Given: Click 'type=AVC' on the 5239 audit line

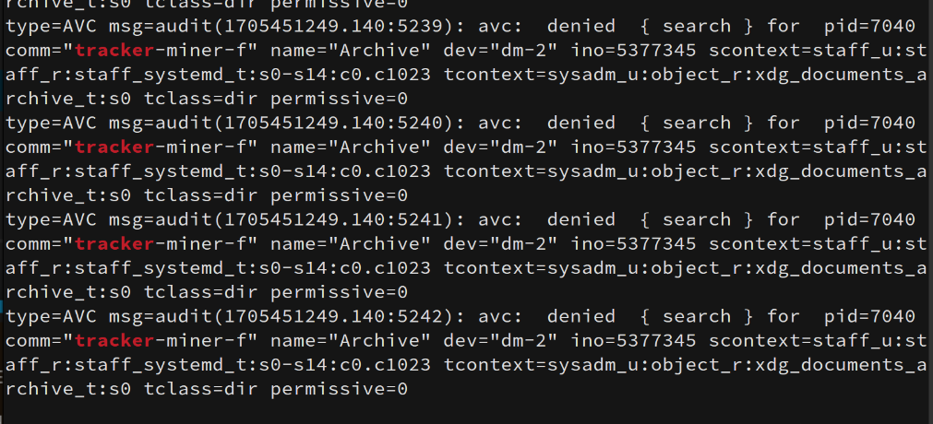Looking at the screenshot, I should (x=51, y=26).
